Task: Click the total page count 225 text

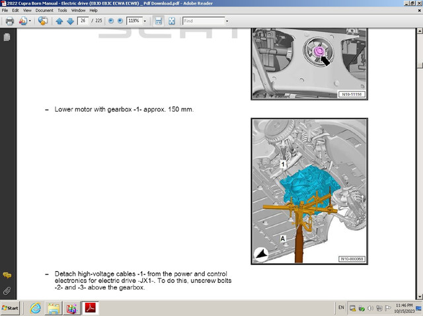Action: click(98, 20)
